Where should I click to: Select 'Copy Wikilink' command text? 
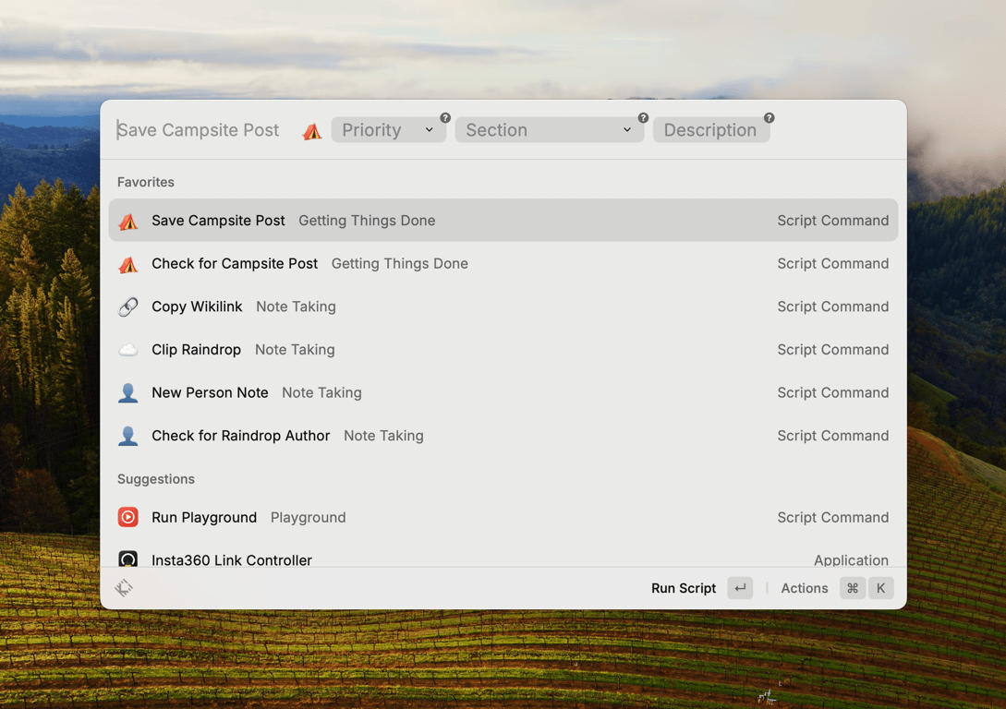point(197,307)
